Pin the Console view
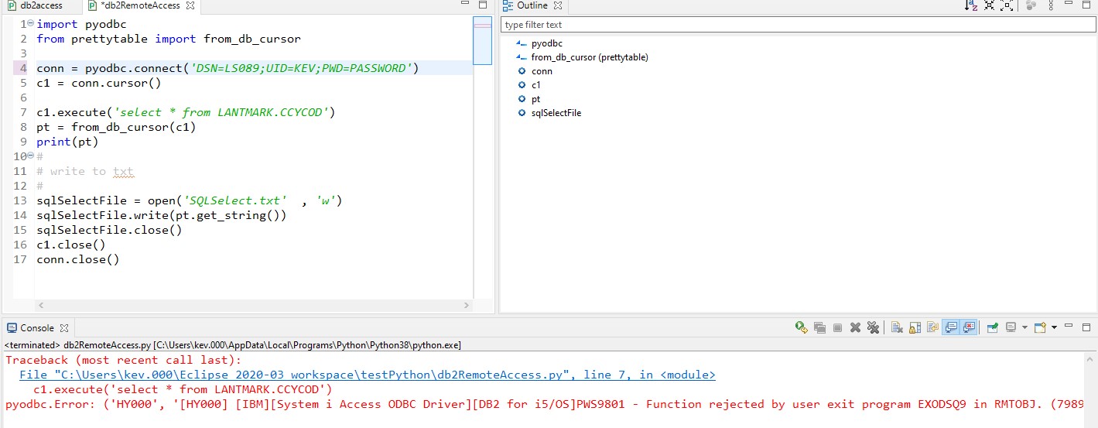Image resolution: width=1098 pixels, height=428 pixels. pyautogui.click(x=992, y=327)
